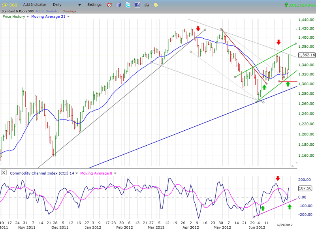Click the camera snapshot icon
Viewport: 316px width, 229px height.
pos(147,5)
